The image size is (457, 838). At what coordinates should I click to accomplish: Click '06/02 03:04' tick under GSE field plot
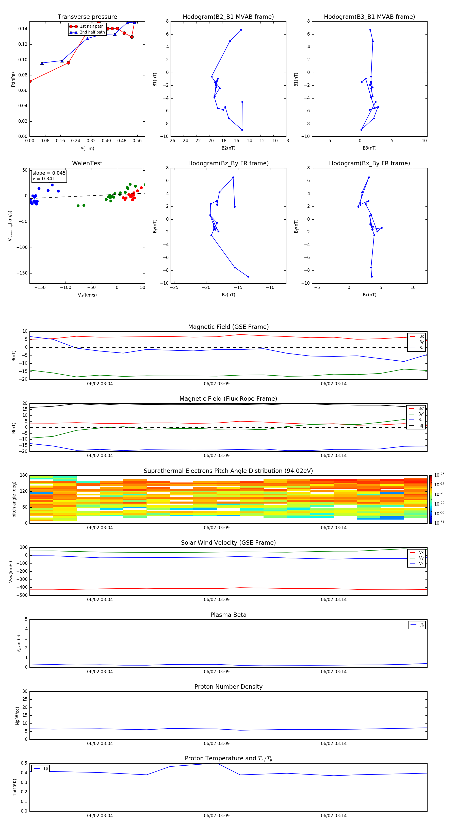(100, 384)
